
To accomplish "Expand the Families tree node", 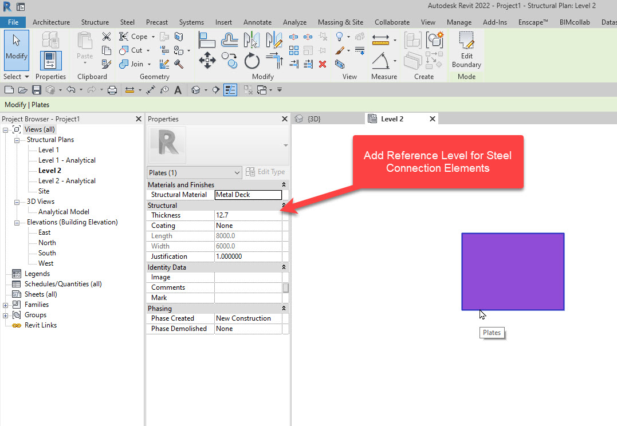I will coord(6,305).
